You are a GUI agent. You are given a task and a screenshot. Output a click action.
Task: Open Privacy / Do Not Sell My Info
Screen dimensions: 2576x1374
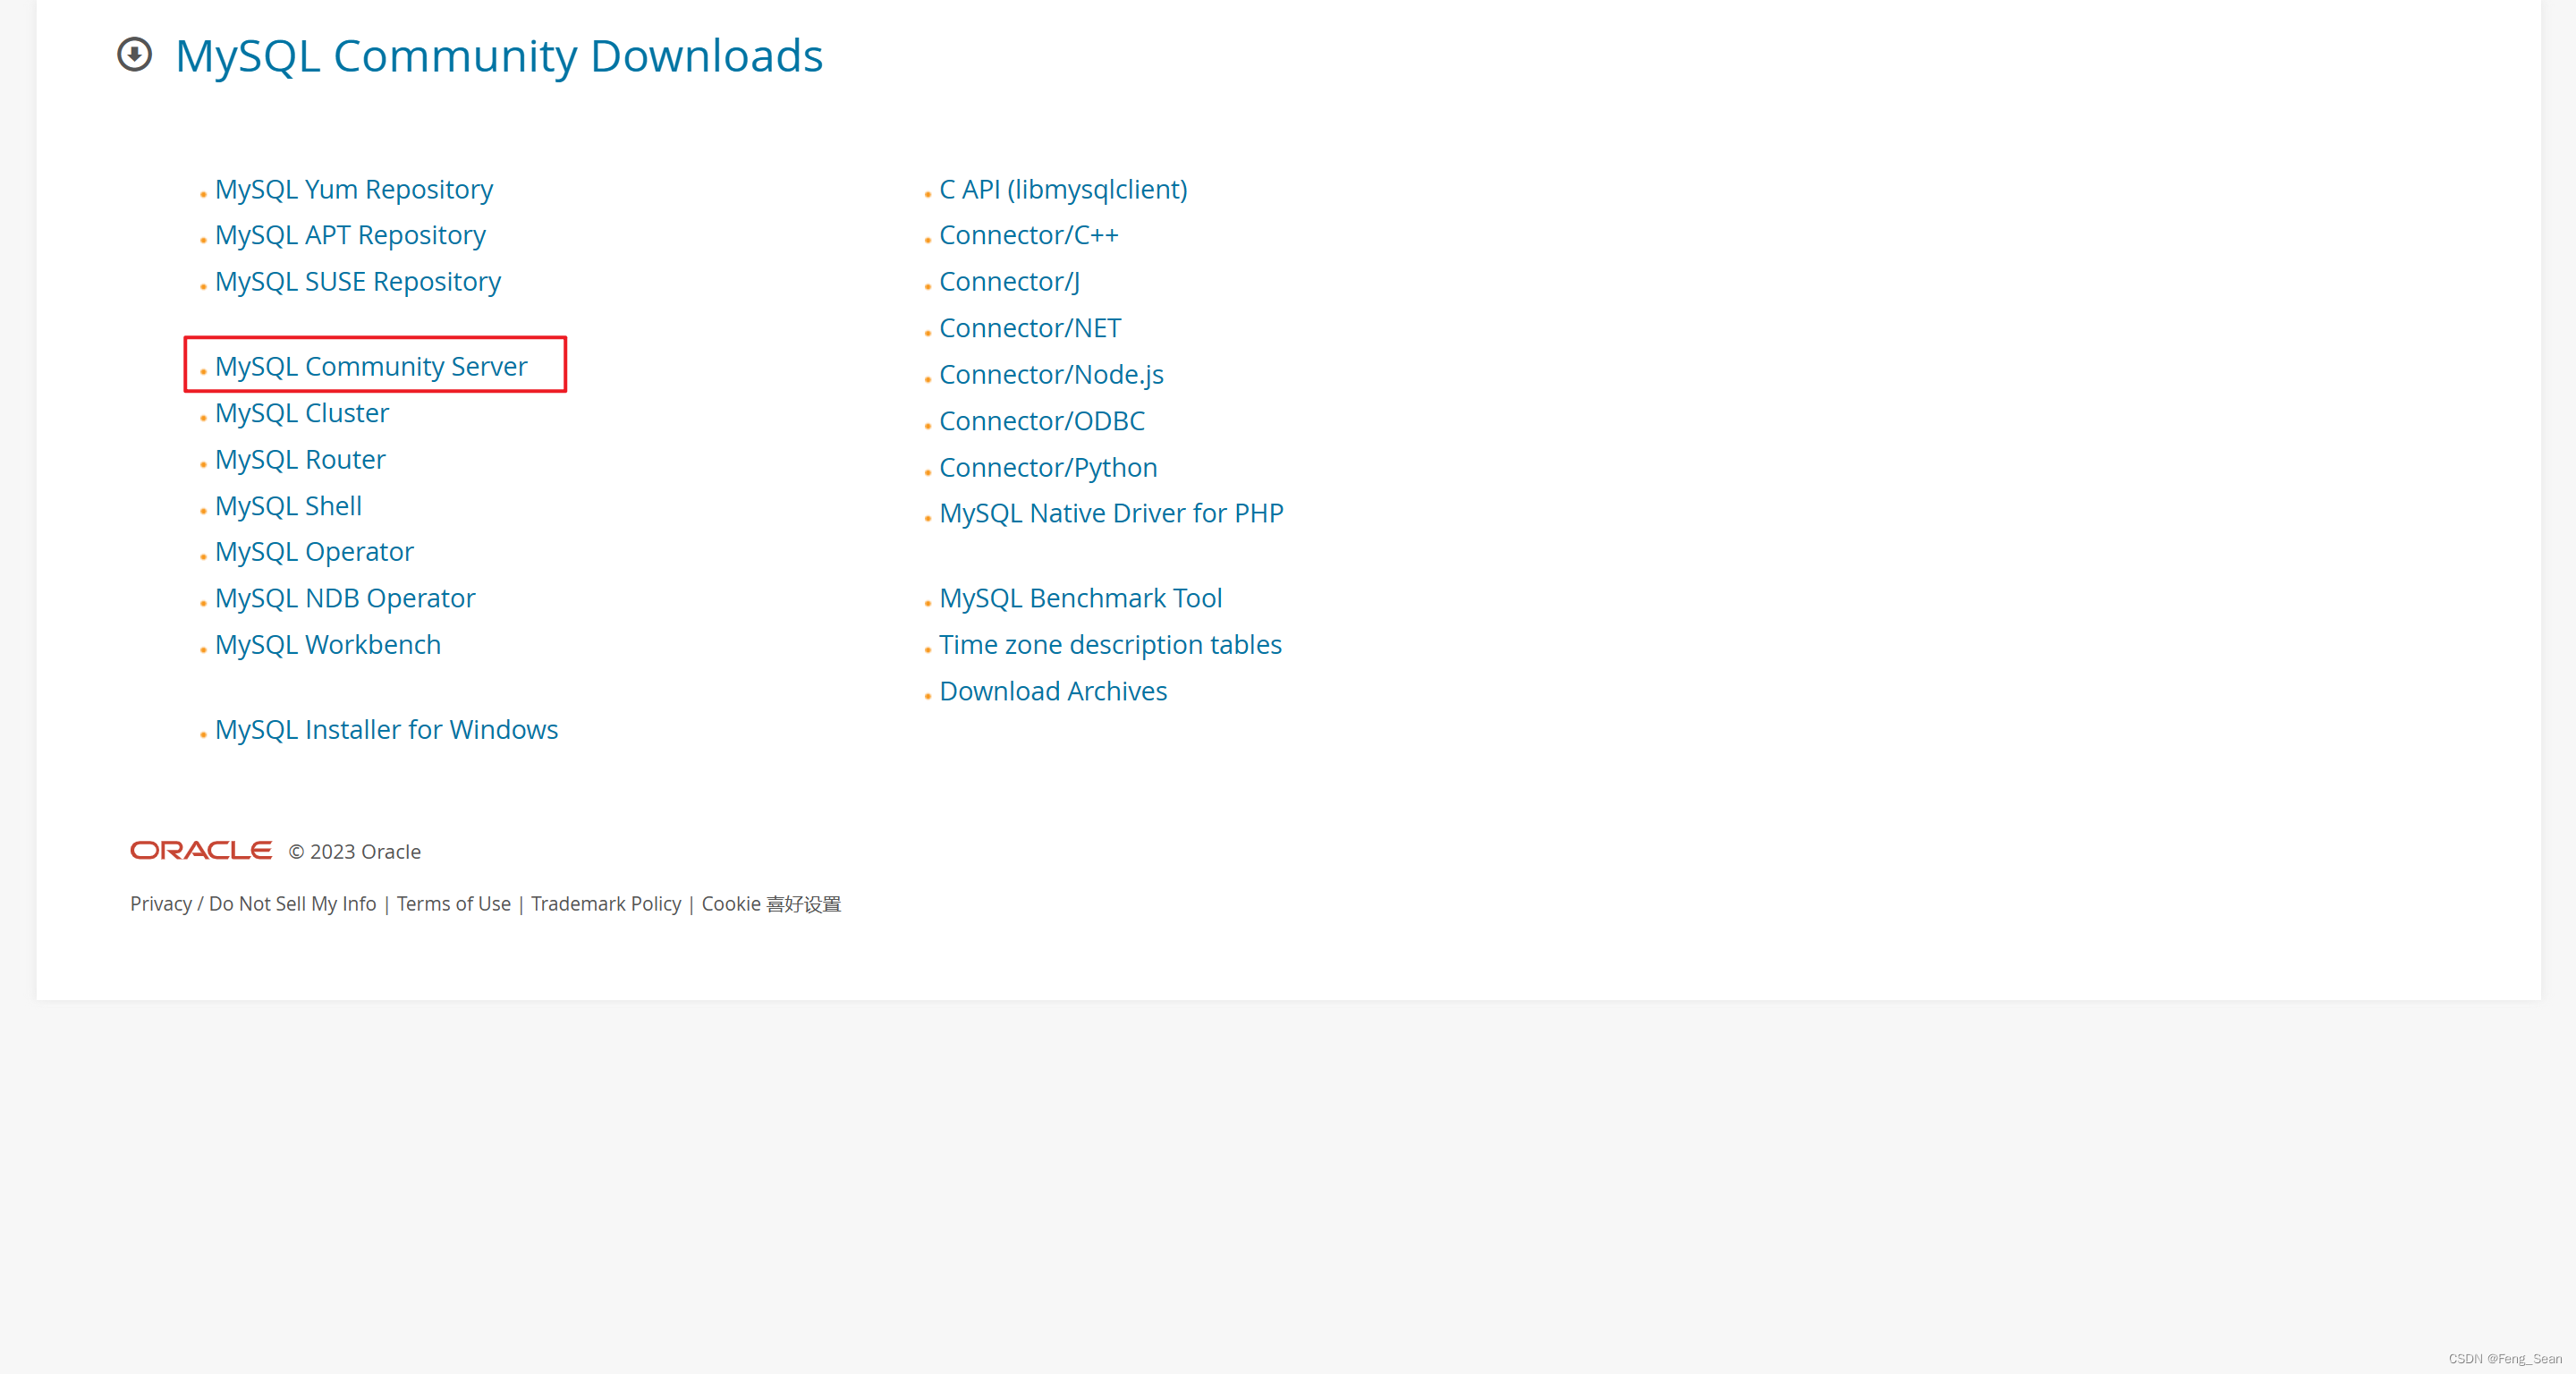[x=253, y=904]
